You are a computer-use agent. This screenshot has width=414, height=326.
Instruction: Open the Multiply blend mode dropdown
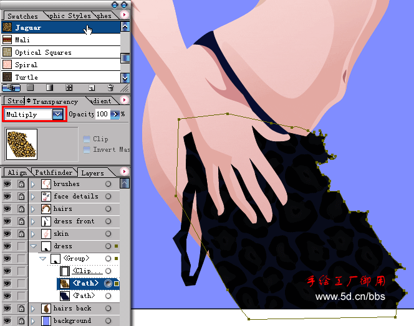click(58, 114)
